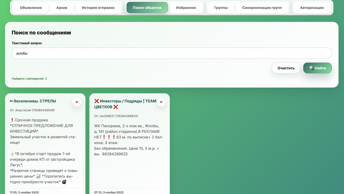Click the Очистить button
344x194 pixels.
(x=286, y=68)
